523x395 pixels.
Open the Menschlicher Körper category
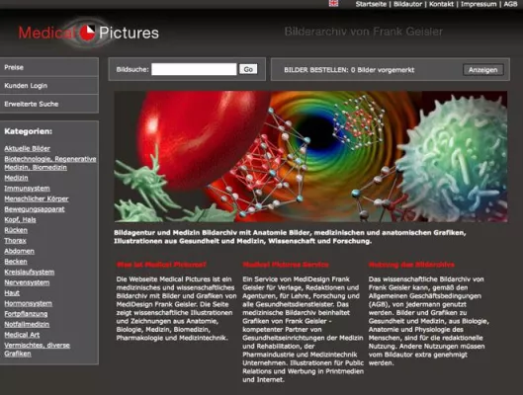click(37, 198)
